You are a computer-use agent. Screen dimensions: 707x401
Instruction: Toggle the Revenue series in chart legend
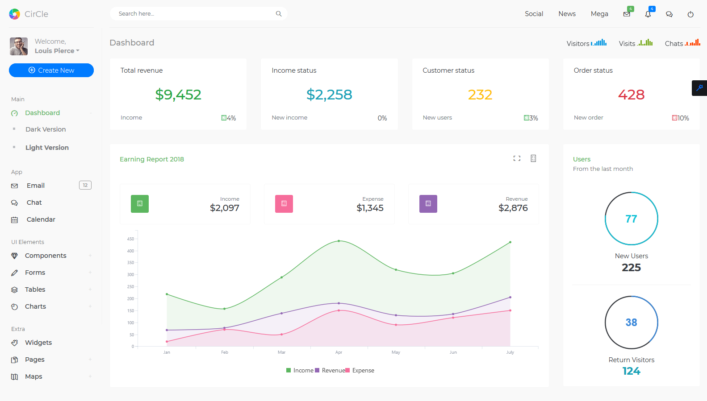[330, 370]
